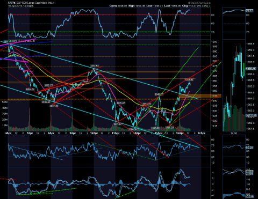Viewport: 258px width, 199px height.
Task: Select the 7Apr date on the time axis
Action: 30,133
